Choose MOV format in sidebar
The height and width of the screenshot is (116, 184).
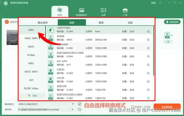(x=31, y=47)
